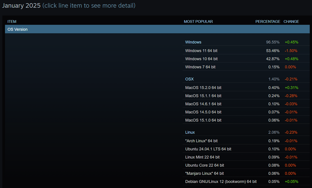Click the Linux category heading

(190, 133)
